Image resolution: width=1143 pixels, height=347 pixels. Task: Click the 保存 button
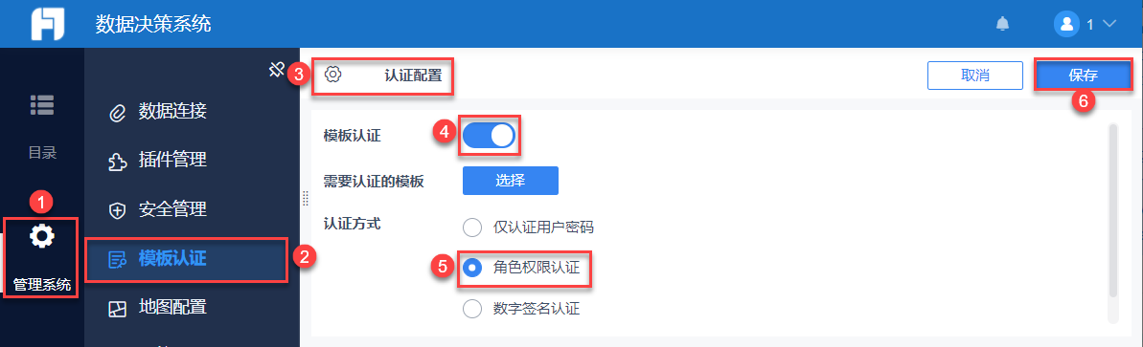[1084, 75]
